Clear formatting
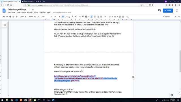181x102 pixels. [x=127, y=17]
